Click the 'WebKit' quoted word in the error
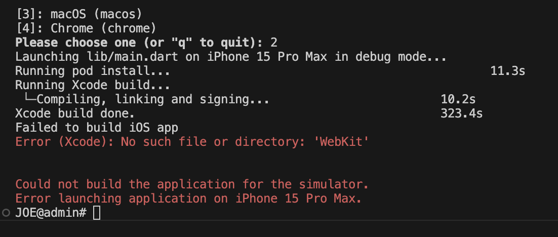558x237 pixels. pyautogui.click(x=341, y=142)
